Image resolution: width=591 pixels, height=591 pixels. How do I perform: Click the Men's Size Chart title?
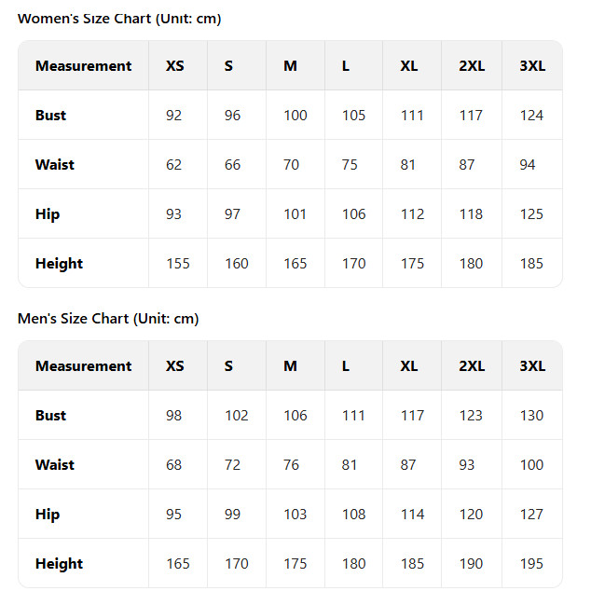tap(108, 319)
